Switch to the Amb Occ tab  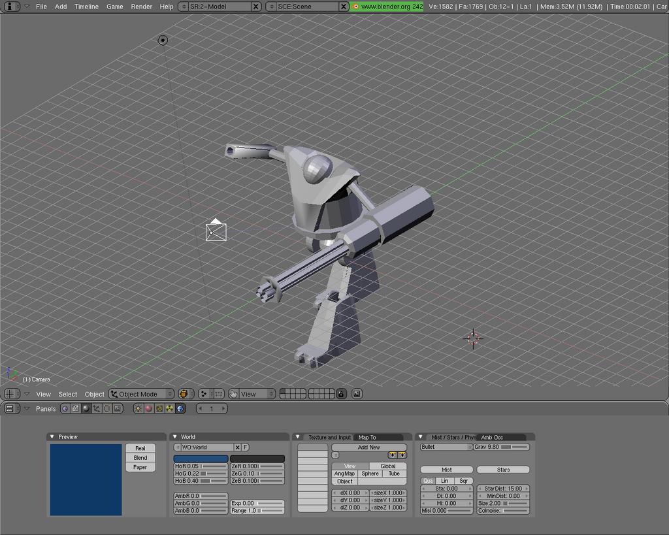(x=500, y=437)
